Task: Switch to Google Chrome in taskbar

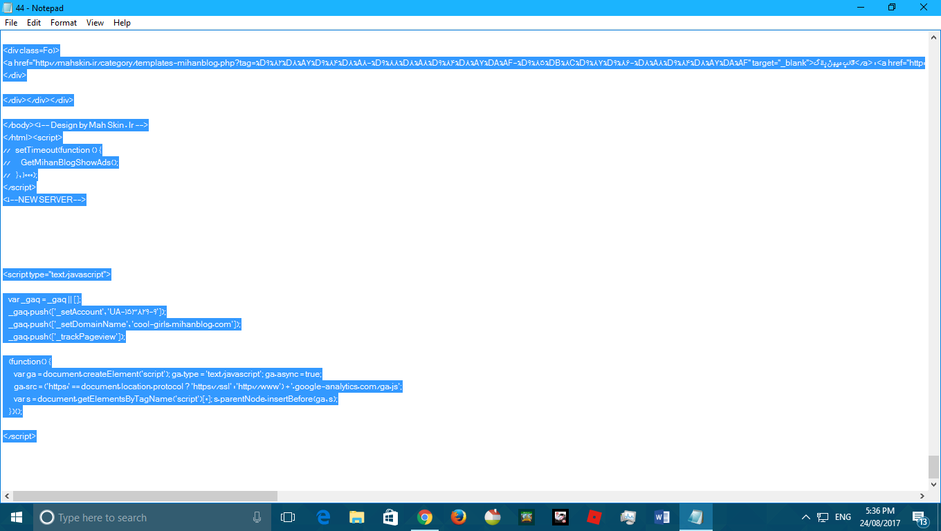Action: coord(425,517)
